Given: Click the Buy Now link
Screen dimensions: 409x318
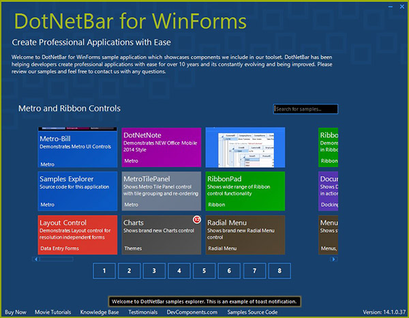Looking at the screenshot, I should [16, 312].
